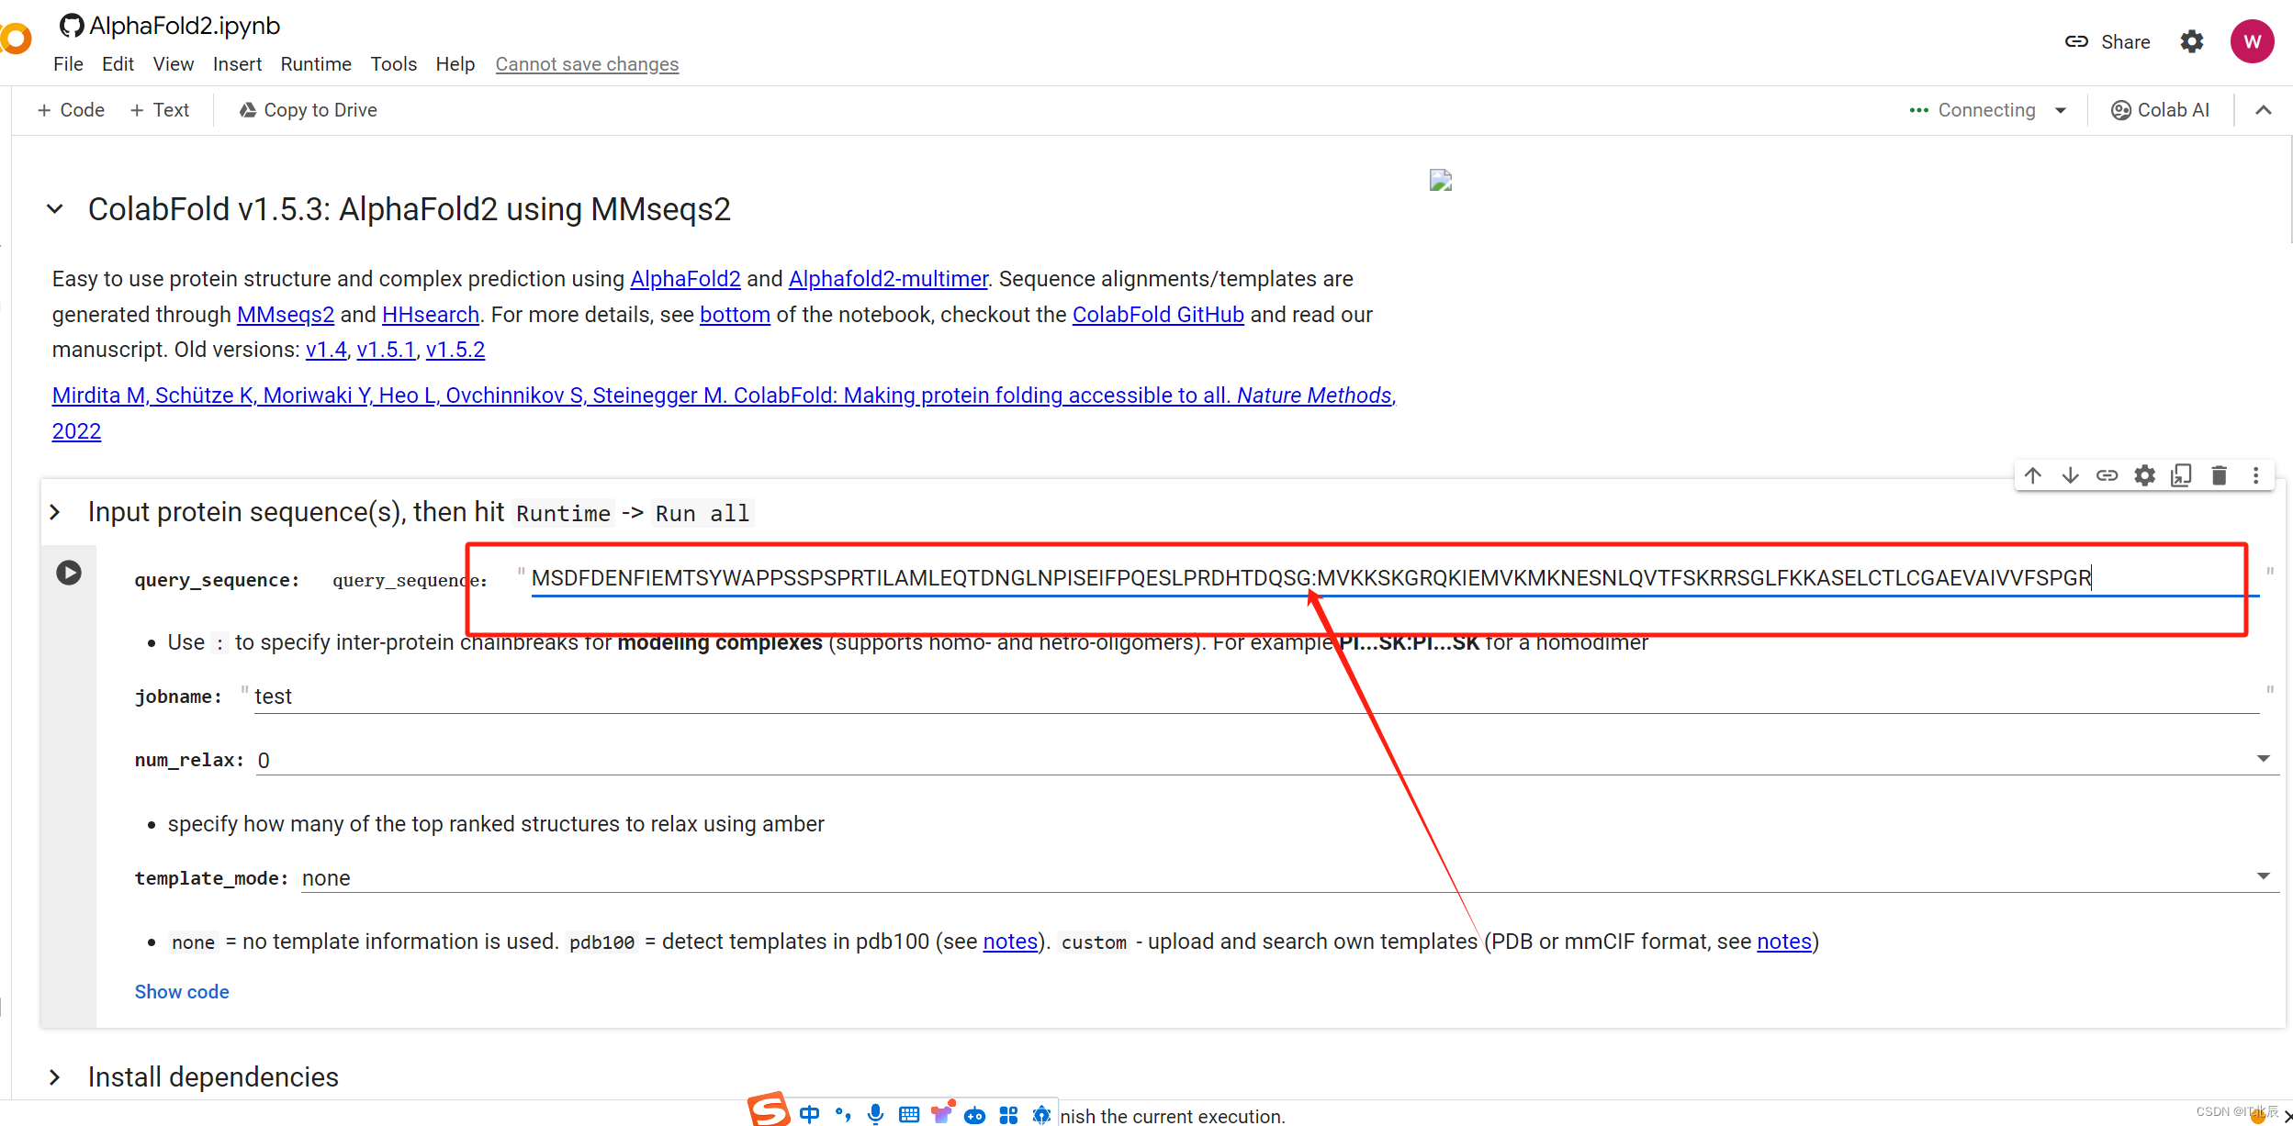The height and width of the screenshot is (1126, 2293).
Task: Click Copy to Drive button
Action: click(309, 110)
